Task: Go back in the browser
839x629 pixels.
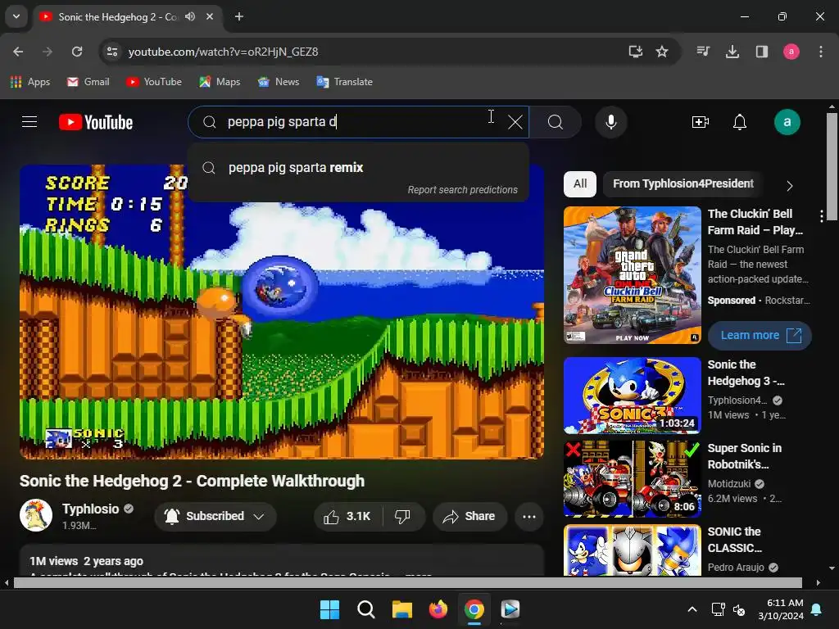Action: [18, 52]
